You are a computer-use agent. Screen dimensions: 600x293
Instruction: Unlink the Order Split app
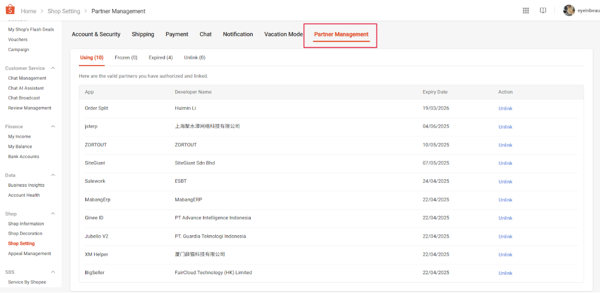(505, 108)
